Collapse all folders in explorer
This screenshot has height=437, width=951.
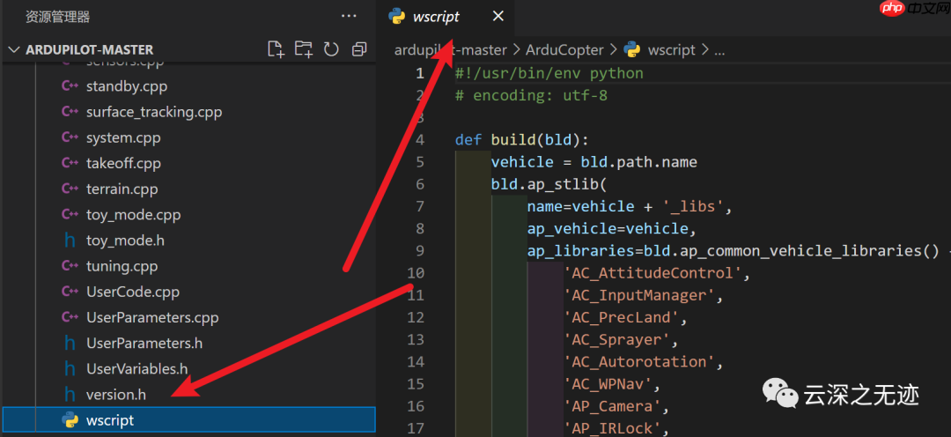[x=358, y=49]
